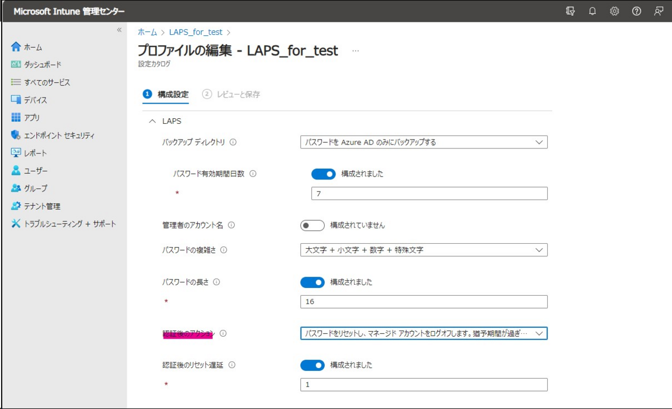Show info for 管理者のアカウント名
The image size is (672, 409).
tap(231, 225)
